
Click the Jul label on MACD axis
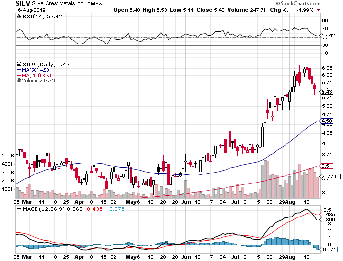click(x=235, y=257)
